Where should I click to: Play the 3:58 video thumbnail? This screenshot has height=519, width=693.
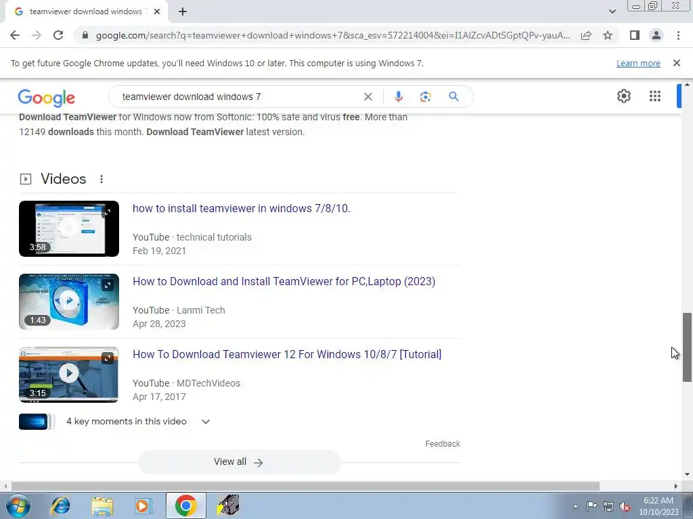click(x=69, y=228)
